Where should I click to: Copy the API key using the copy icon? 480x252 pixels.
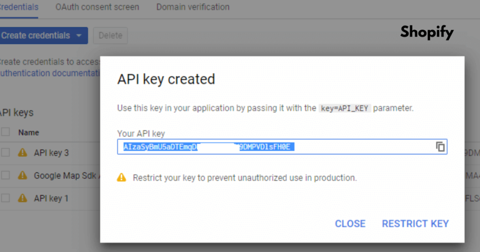(x=440, y=147)
